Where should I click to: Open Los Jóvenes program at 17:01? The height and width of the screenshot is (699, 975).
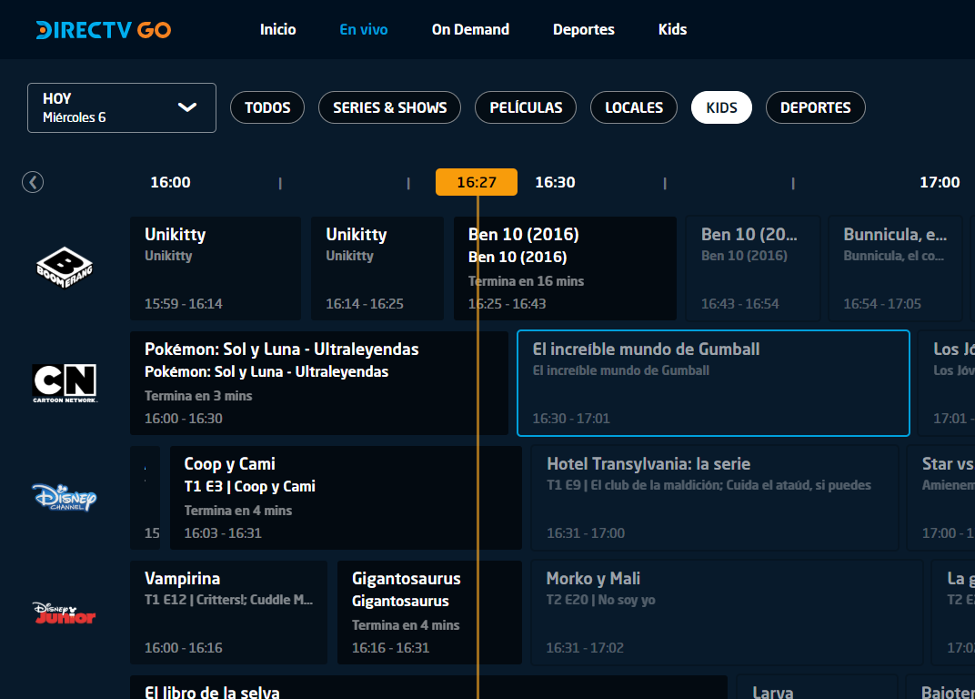click(947, 383)
